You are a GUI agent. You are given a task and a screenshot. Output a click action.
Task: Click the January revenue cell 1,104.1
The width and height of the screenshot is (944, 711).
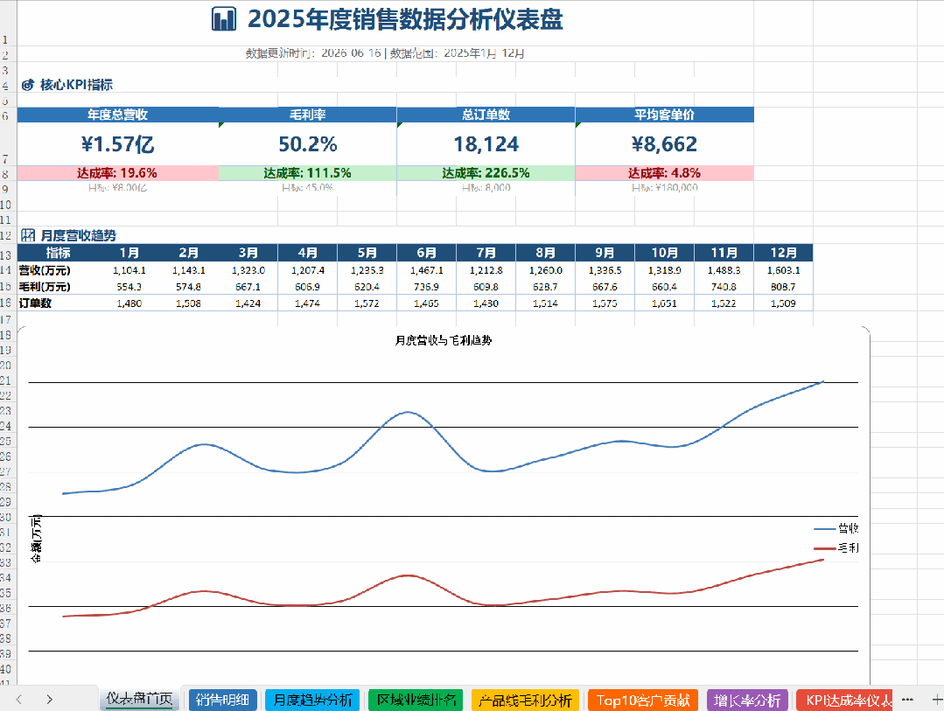pyautogui.click(x=129, y=270)
